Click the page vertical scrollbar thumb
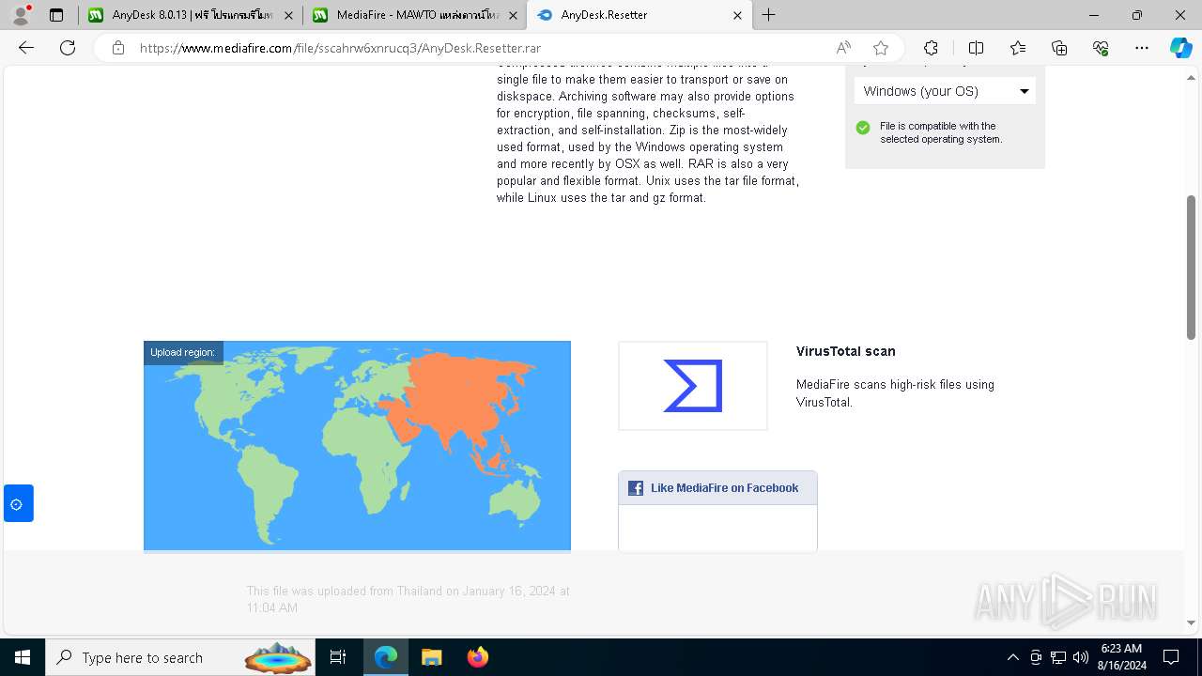The width and height of the screenshot is (1202, 676). click(1192, 268)
